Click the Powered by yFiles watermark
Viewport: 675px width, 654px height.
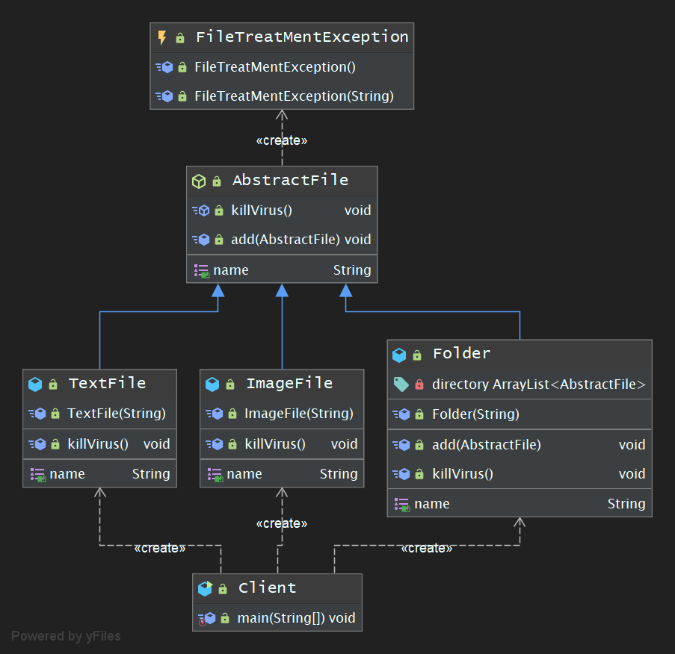(66, 636)
